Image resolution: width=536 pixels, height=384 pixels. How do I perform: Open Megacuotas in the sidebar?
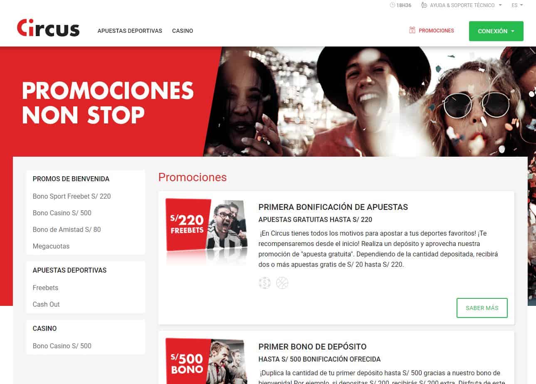(x=51, y=246)
